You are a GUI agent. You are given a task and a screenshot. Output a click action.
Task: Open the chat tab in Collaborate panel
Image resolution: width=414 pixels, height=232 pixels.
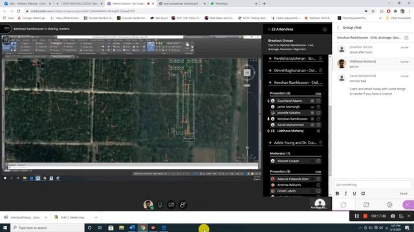coord(343,205)
